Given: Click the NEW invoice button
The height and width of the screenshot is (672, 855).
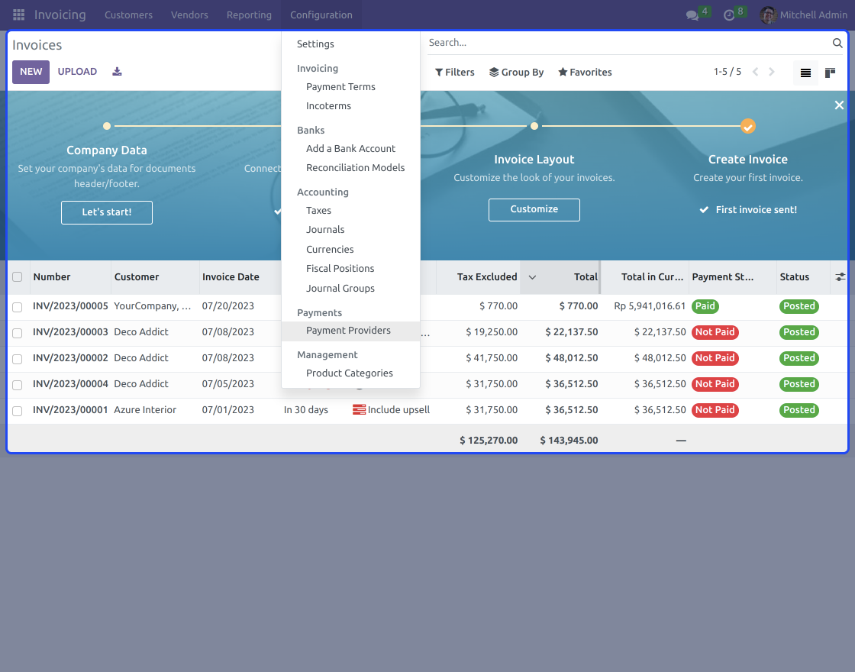Looking at the screenshot, I should point(31,72).
